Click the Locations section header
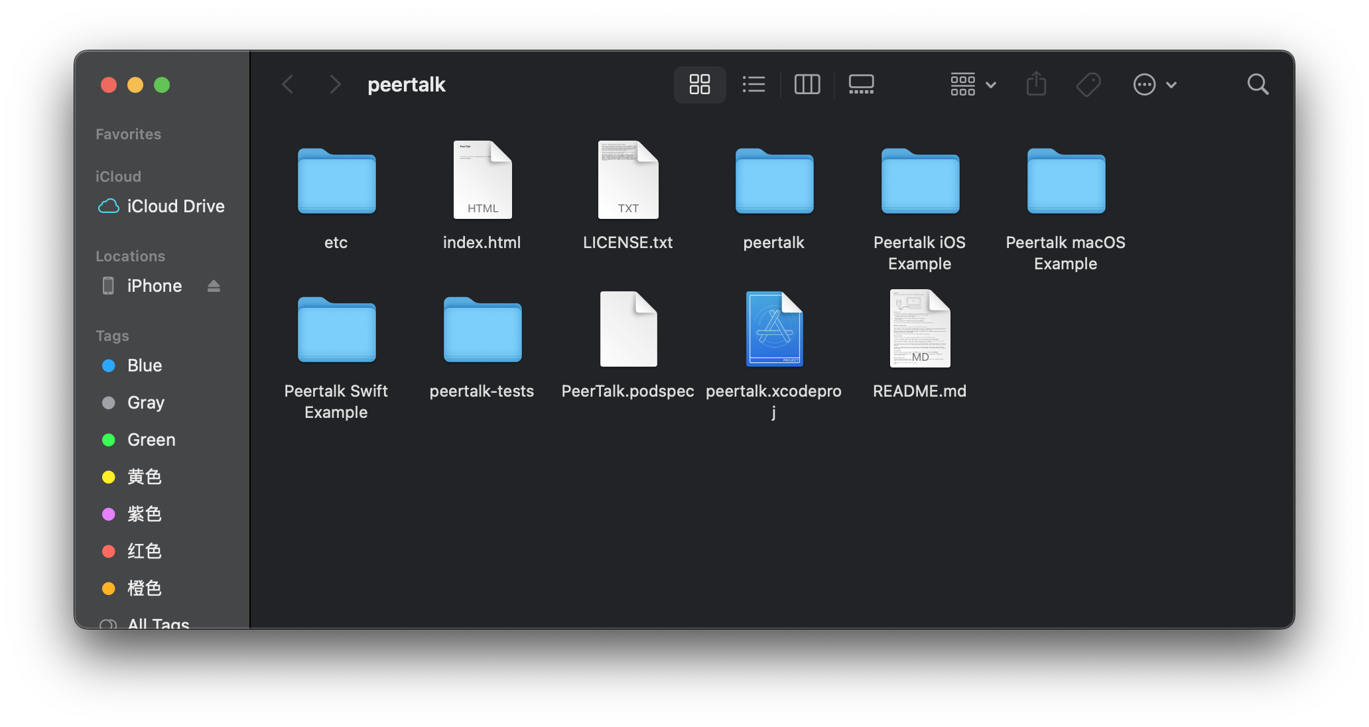The image size is (1369, 727). (130, 256)
